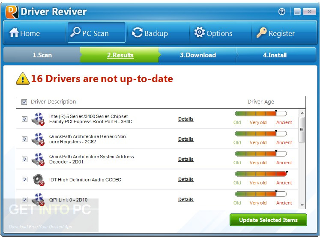Click the Options gear icon
Viewport: 320px width, 237px height.
[199, 33]
